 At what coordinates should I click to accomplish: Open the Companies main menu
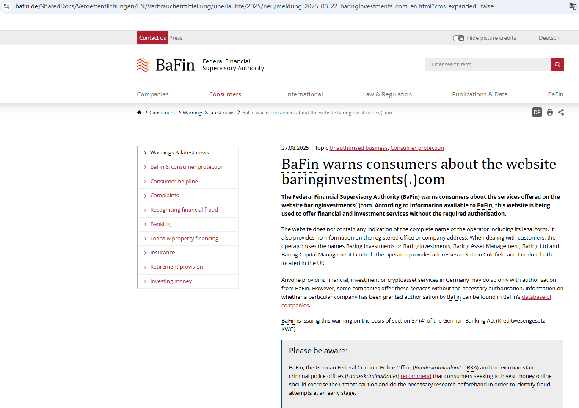pos(153,94)
